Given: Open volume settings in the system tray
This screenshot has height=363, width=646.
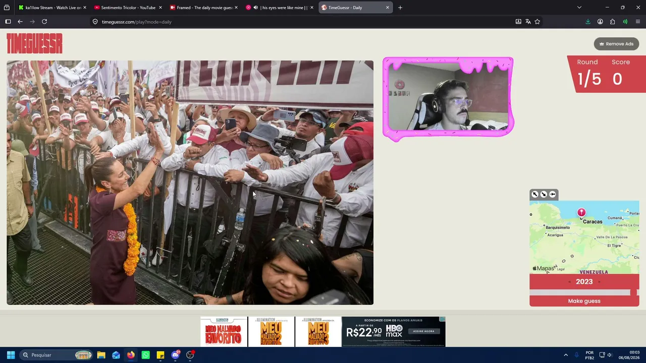Looking at the screenshot, I should [x=610, y=355].
